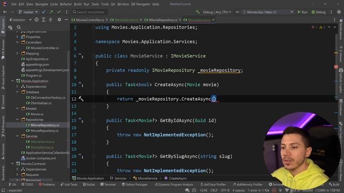Open the Unit Tests tool window
Viewport: 344px width, 193px height.
click(x=69, y=184)
